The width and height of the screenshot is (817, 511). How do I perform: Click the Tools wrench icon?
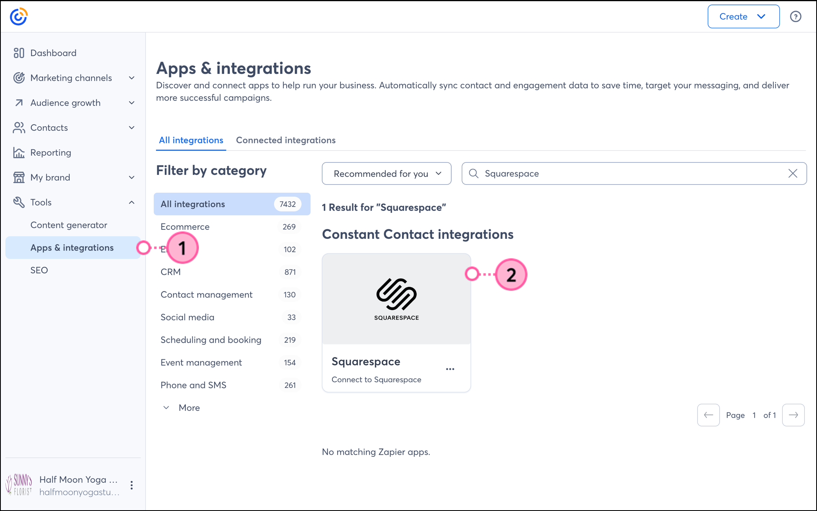tap(19, 202)
